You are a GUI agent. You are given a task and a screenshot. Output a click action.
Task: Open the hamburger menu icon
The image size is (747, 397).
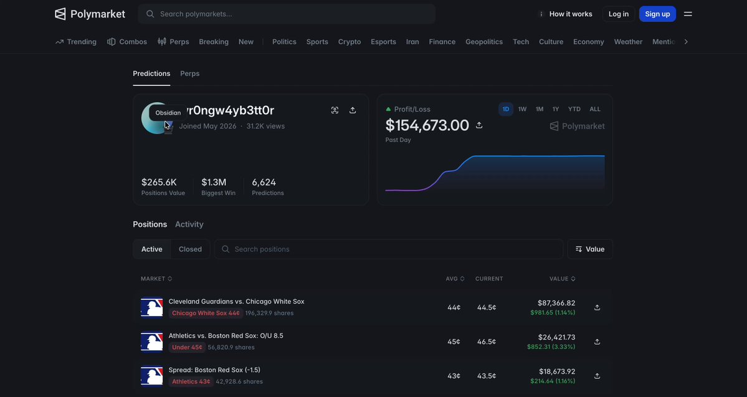click(x=688, y=14)
